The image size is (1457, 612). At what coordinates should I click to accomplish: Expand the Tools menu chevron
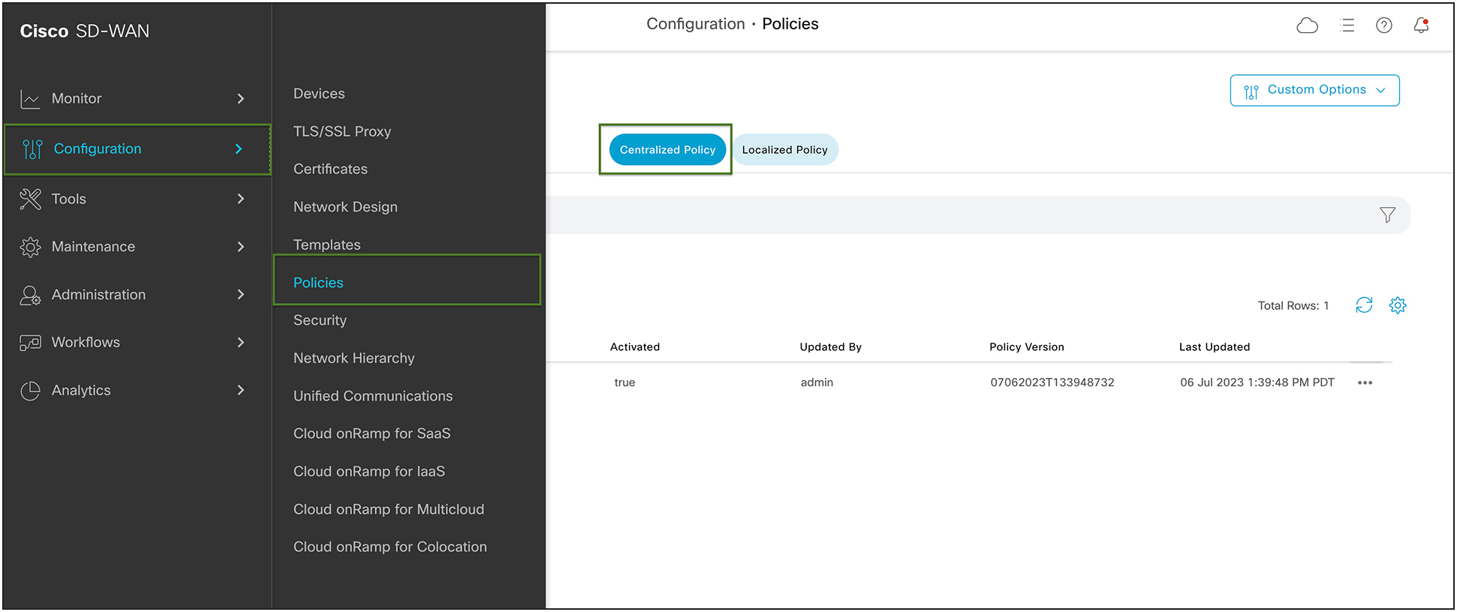coord(240,199)
